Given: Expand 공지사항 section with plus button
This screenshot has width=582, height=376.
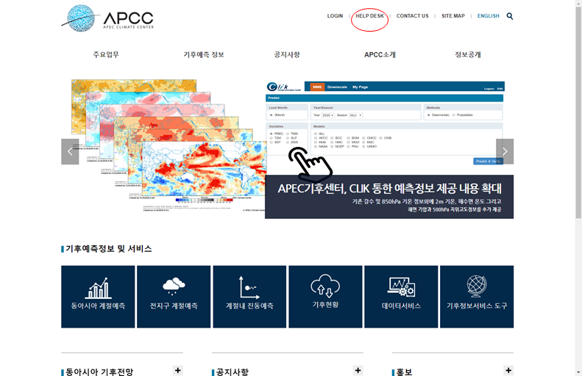Looking at the screenshot, I should pyautogui.click(x=358, y=371).
